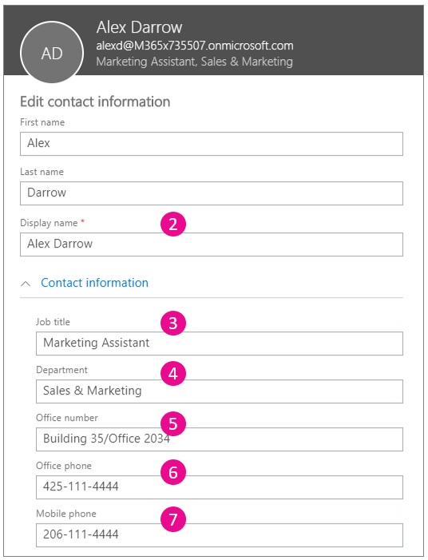The width and height of the screenshot is (428, 560).
Task: Click the Mobile phone field 206-111-4444
Action: (220, 534)
